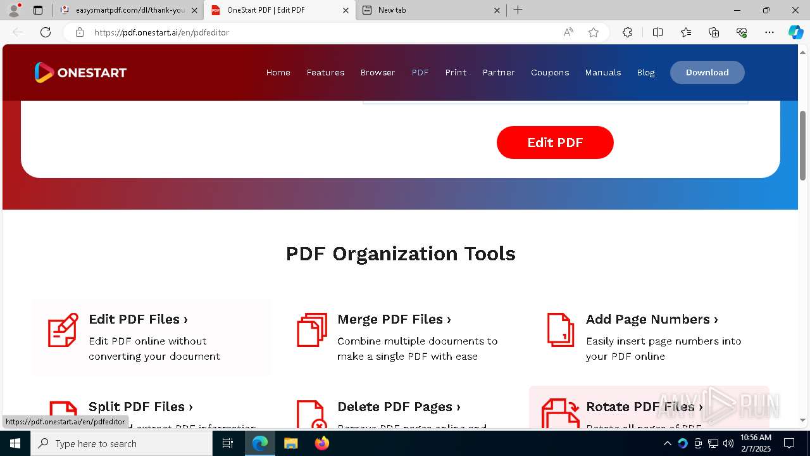Viewport: 810px width, 456px height.
Task: Open File Explorer from taskbar
Action: (x=290, y=443)
